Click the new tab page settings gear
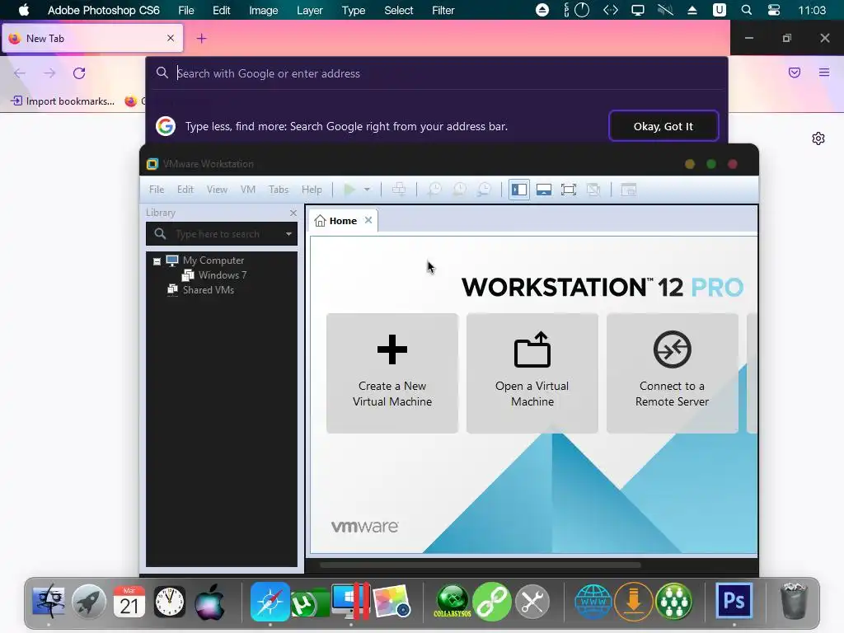This screenshot has width=844, height=633. point(818,138)
